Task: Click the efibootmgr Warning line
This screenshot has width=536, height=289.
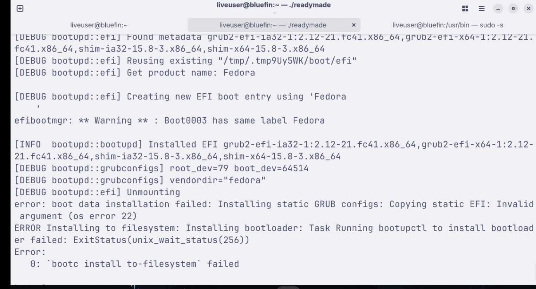Action: point(169,121)
